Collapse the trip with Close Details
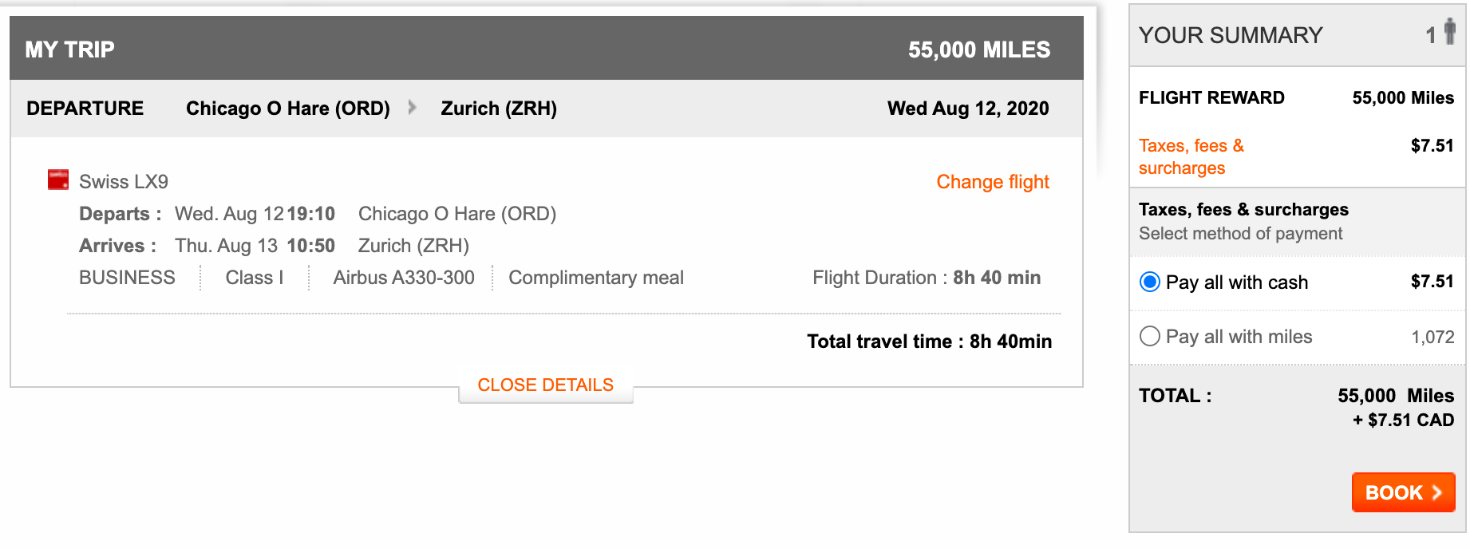The image size is (1470, 549). click(x=545, y=385)
